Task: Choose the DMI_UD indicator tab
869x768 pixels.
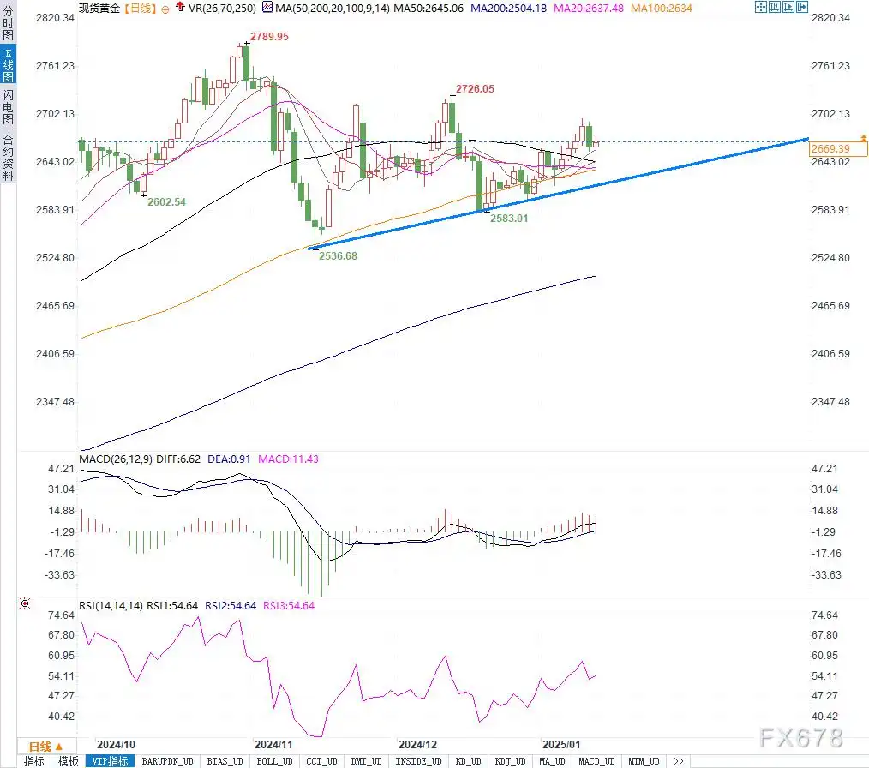Action: point(366,761)
